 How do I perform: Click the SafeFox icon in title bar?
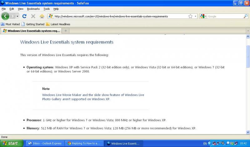[x=2, y=3]
